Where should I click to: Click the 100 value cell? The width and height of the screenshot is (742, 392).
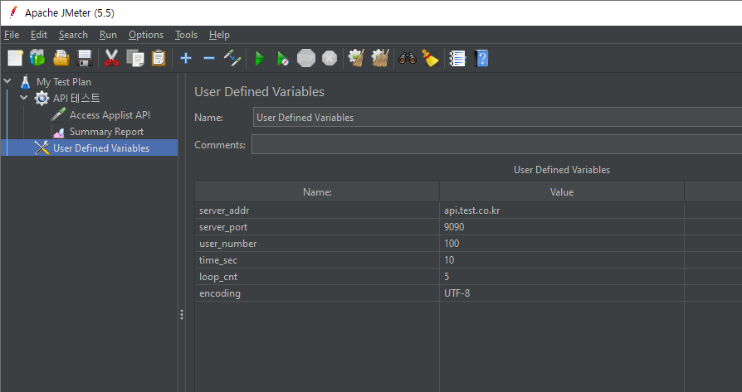click(562, 243)
